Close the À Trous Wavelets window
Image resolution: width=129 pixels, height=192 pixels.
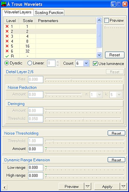[x=125, y=4]
